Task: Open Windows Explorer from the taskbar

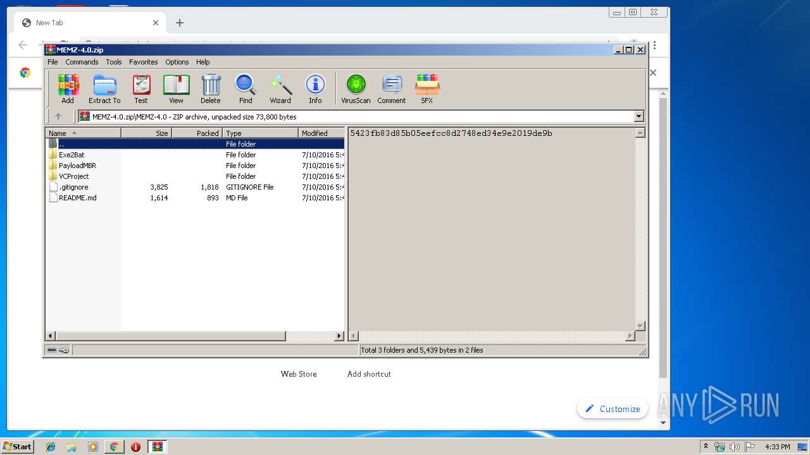Action: (72, 447)
